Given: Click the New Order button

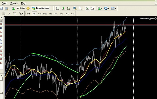Looking at the screenshot, I should pos(18,8).
